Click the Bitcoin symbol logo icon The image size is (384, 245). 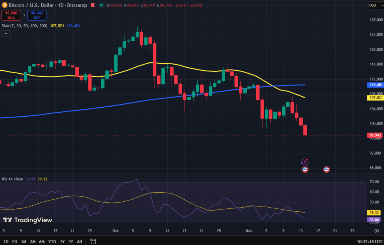click(4, 5)
